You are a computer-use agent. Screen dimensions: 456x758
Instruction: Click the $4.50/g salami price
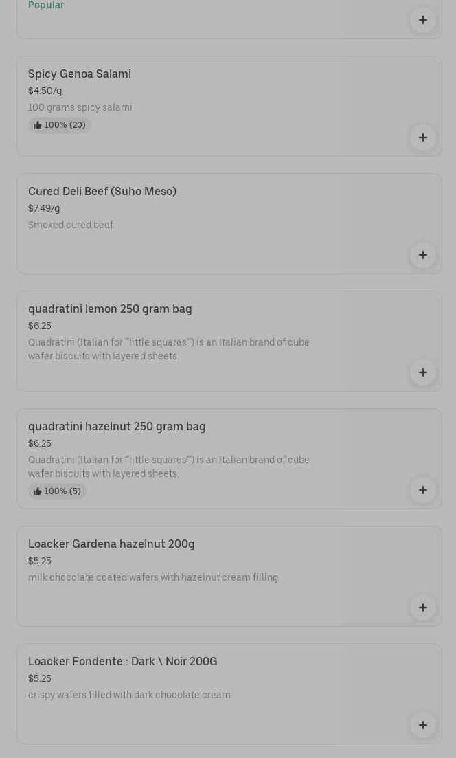45,91
